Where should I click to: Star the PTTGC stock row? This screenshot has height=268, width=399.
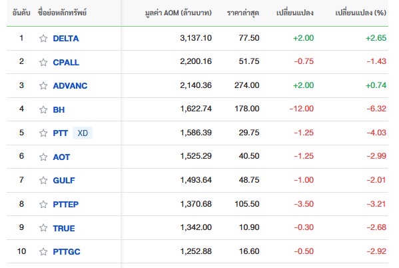[43, 252]
